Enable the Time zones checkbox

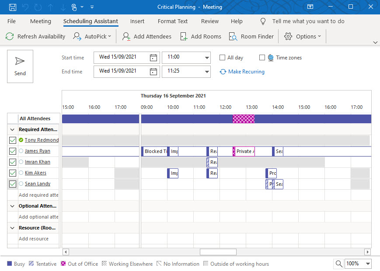point(262,58)
